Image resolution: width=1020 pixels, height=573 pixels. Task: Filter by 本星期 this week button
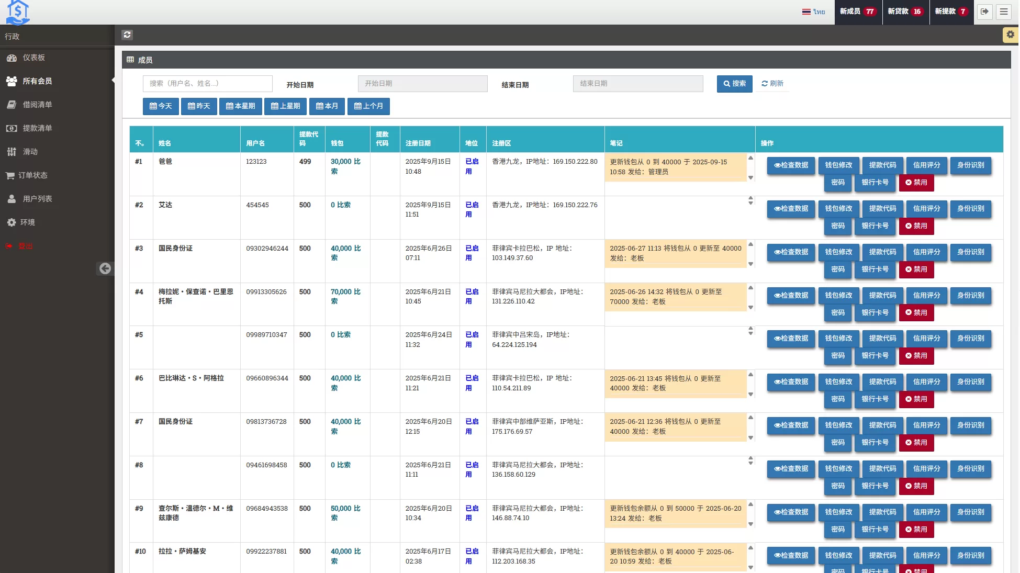point(240,106)
